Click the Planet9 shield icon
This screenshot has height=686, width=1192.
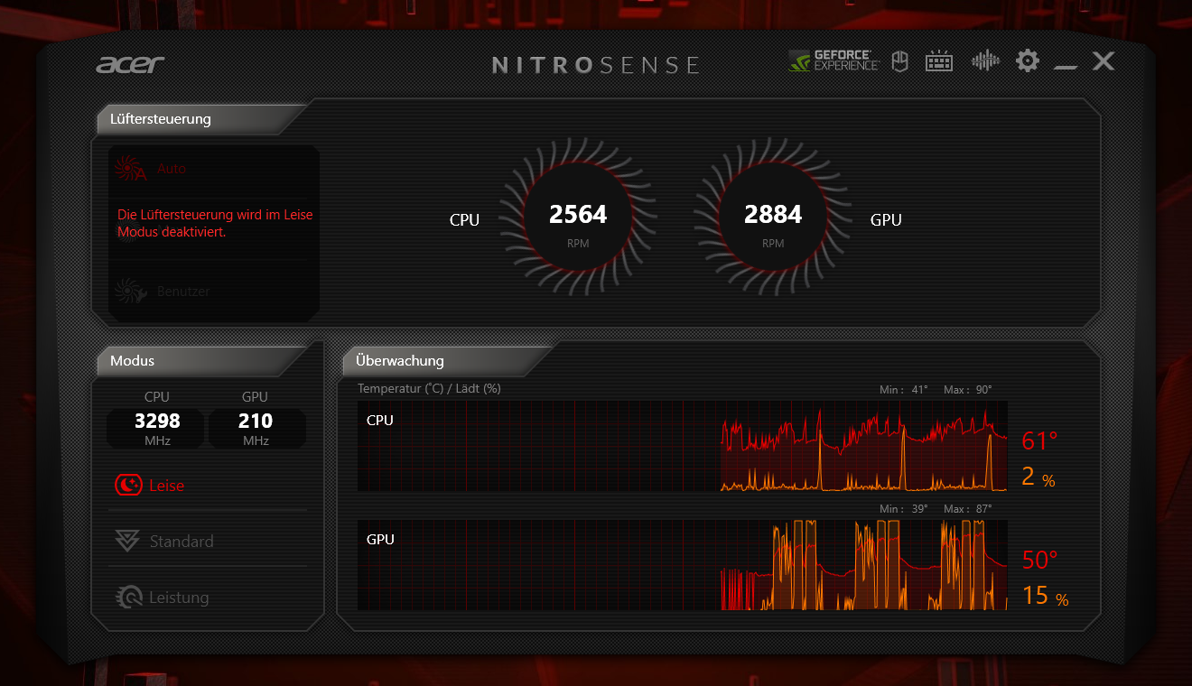(x=899, y=61)
